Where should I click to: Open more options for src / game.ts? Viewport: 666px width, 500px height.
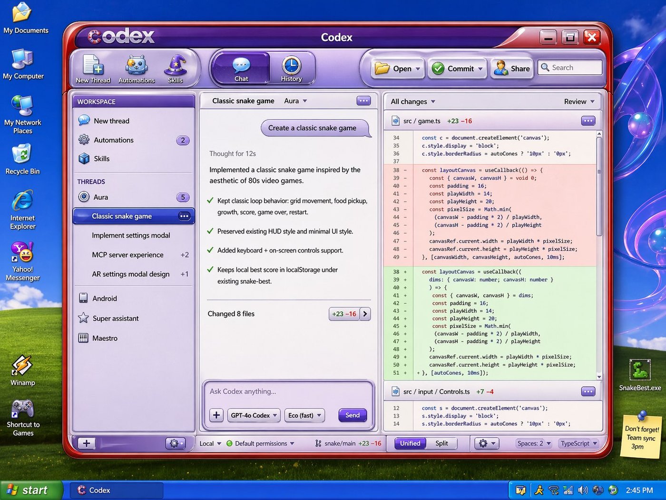588,121
